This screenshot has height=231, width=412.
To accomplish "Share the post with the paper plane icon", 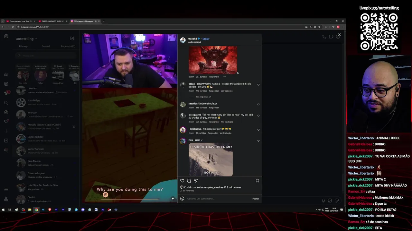I will (x=196, y=181).
